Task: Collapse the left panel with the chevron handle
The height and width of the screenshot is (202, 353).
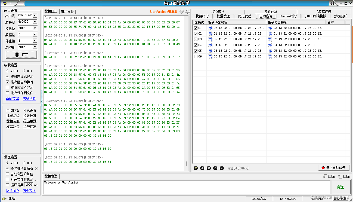Action: [x=42, y=102]
